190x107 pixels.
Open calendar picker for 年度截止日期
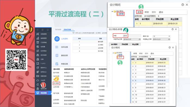(x=169, y=39)
